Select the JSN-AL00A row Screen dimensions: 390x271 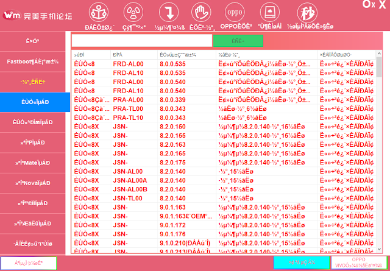pyautogui.click(x=224, y=180)
